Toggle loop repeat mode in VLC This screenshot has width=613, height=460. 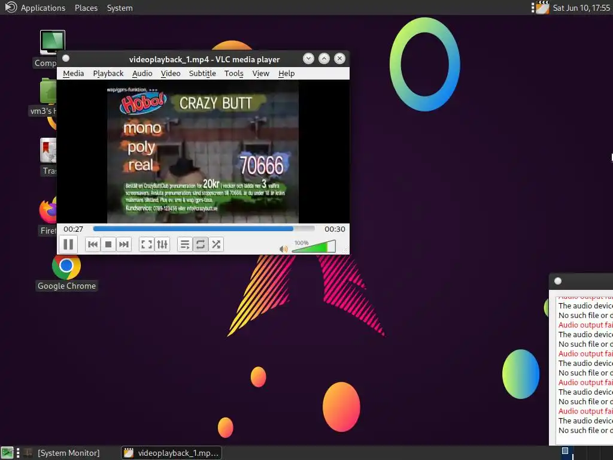tap(200, 244)
